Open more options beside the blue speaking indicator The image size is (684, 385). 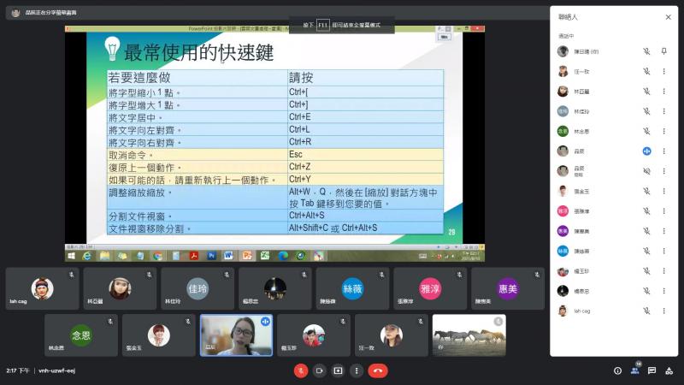click(664, 151)
